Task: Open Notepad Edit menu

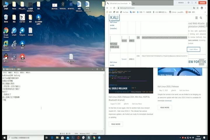Action: point(10,72)
